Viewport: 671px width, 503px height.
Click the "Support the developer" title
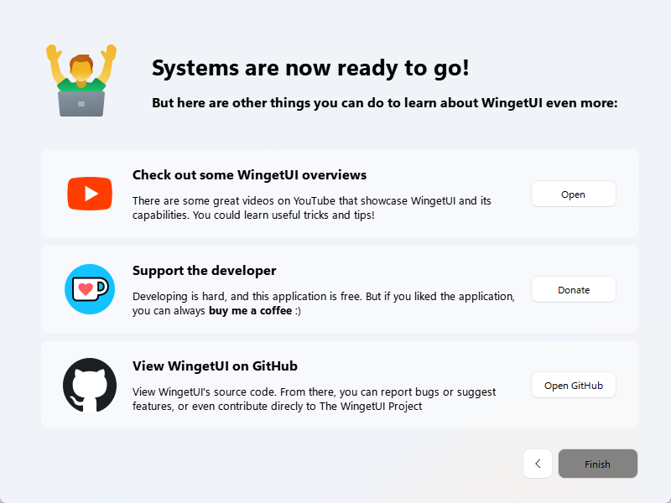[x=204, y=271]
